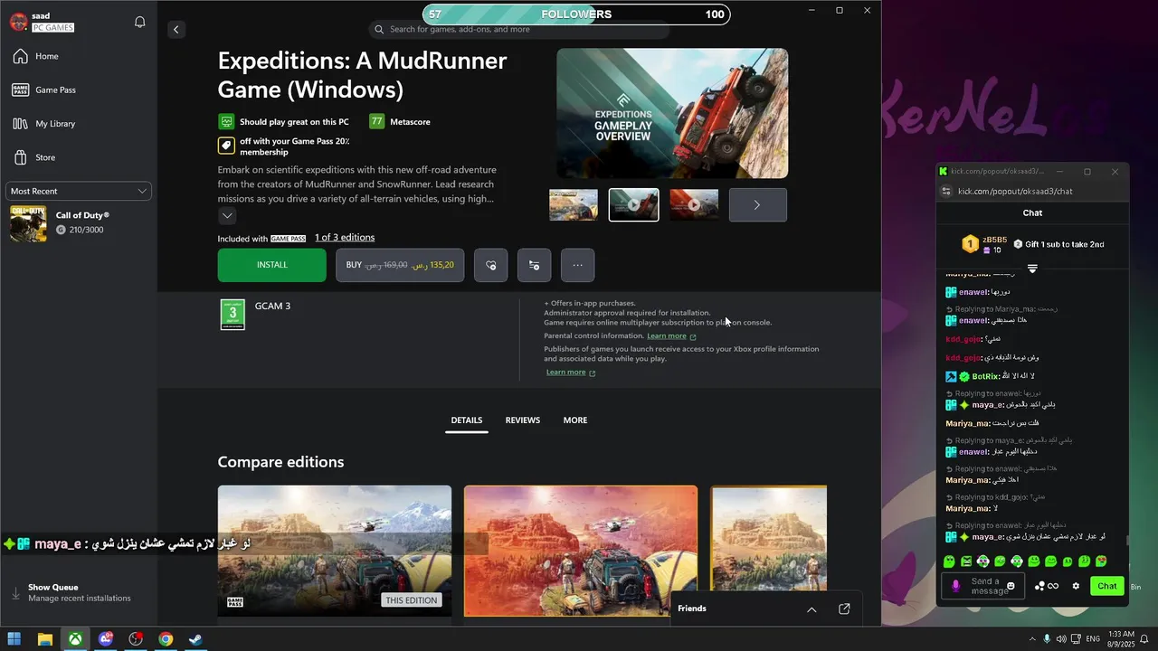
Task: Switch to the REVIEWS tab
Action: click(523, 420)
